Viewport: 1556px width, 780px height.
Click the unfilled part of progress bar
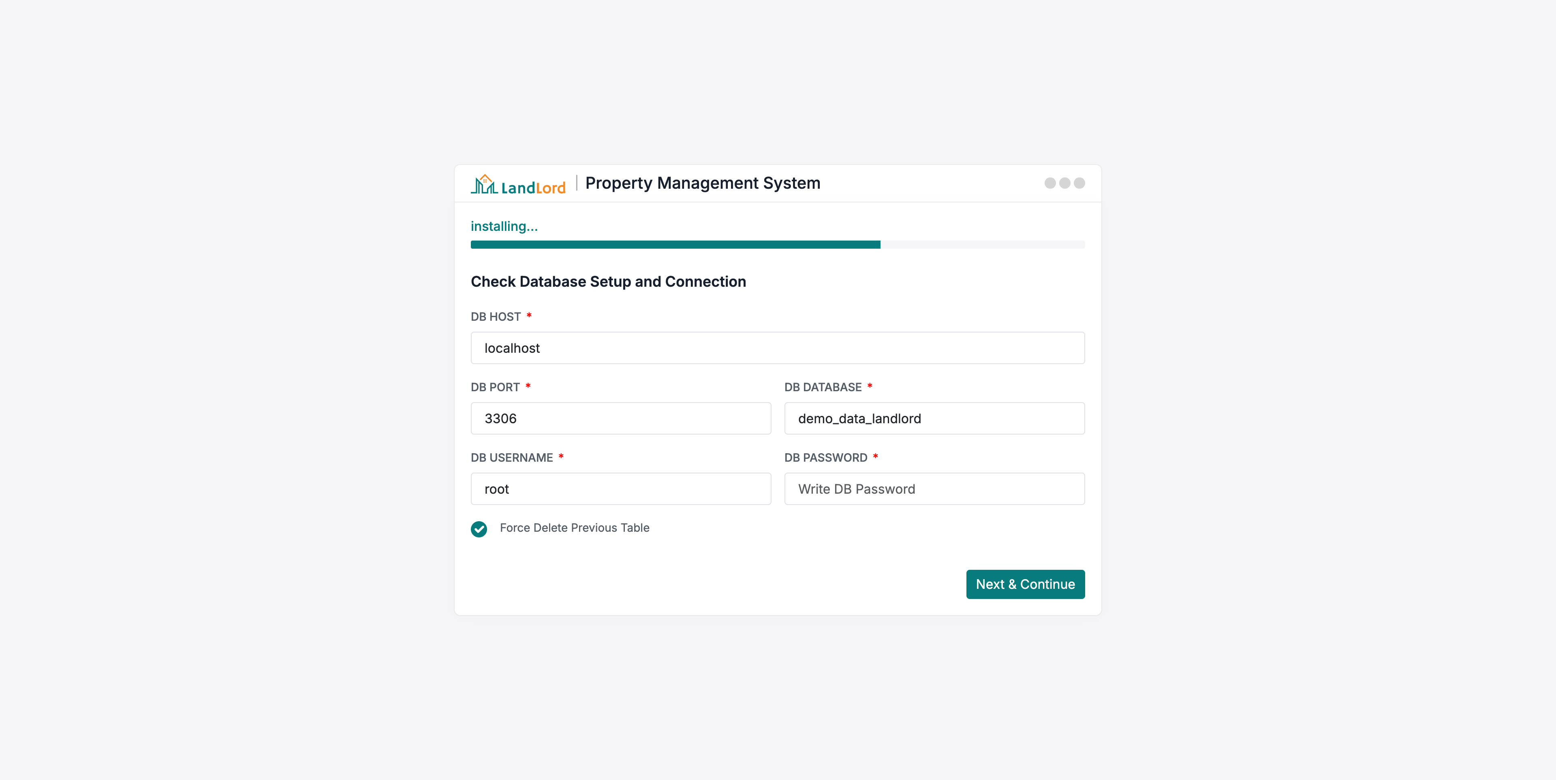click(x=982, y=245)
